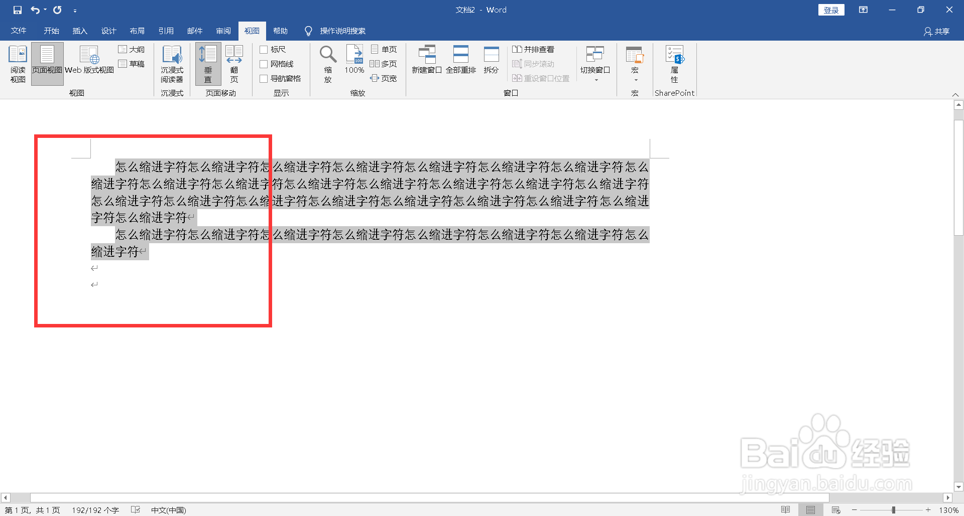Click the proofing check icon in status bar
This screenshot has width=964, height=516.
pos(136,510)
